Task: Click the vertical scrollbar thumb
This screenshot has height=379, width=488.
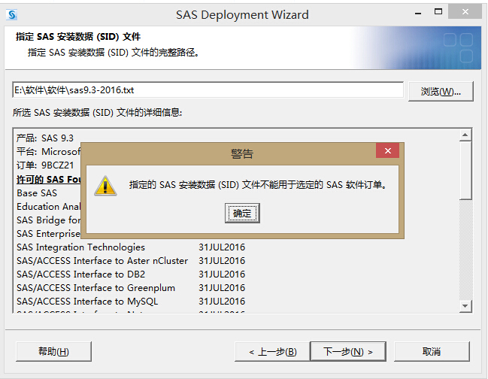Action: [x=465, y=170]
